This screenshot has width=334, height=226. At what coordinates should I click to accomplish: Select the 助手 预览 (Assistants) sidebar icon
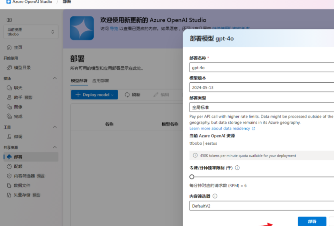pyautogui.click(x=10, y=97)
